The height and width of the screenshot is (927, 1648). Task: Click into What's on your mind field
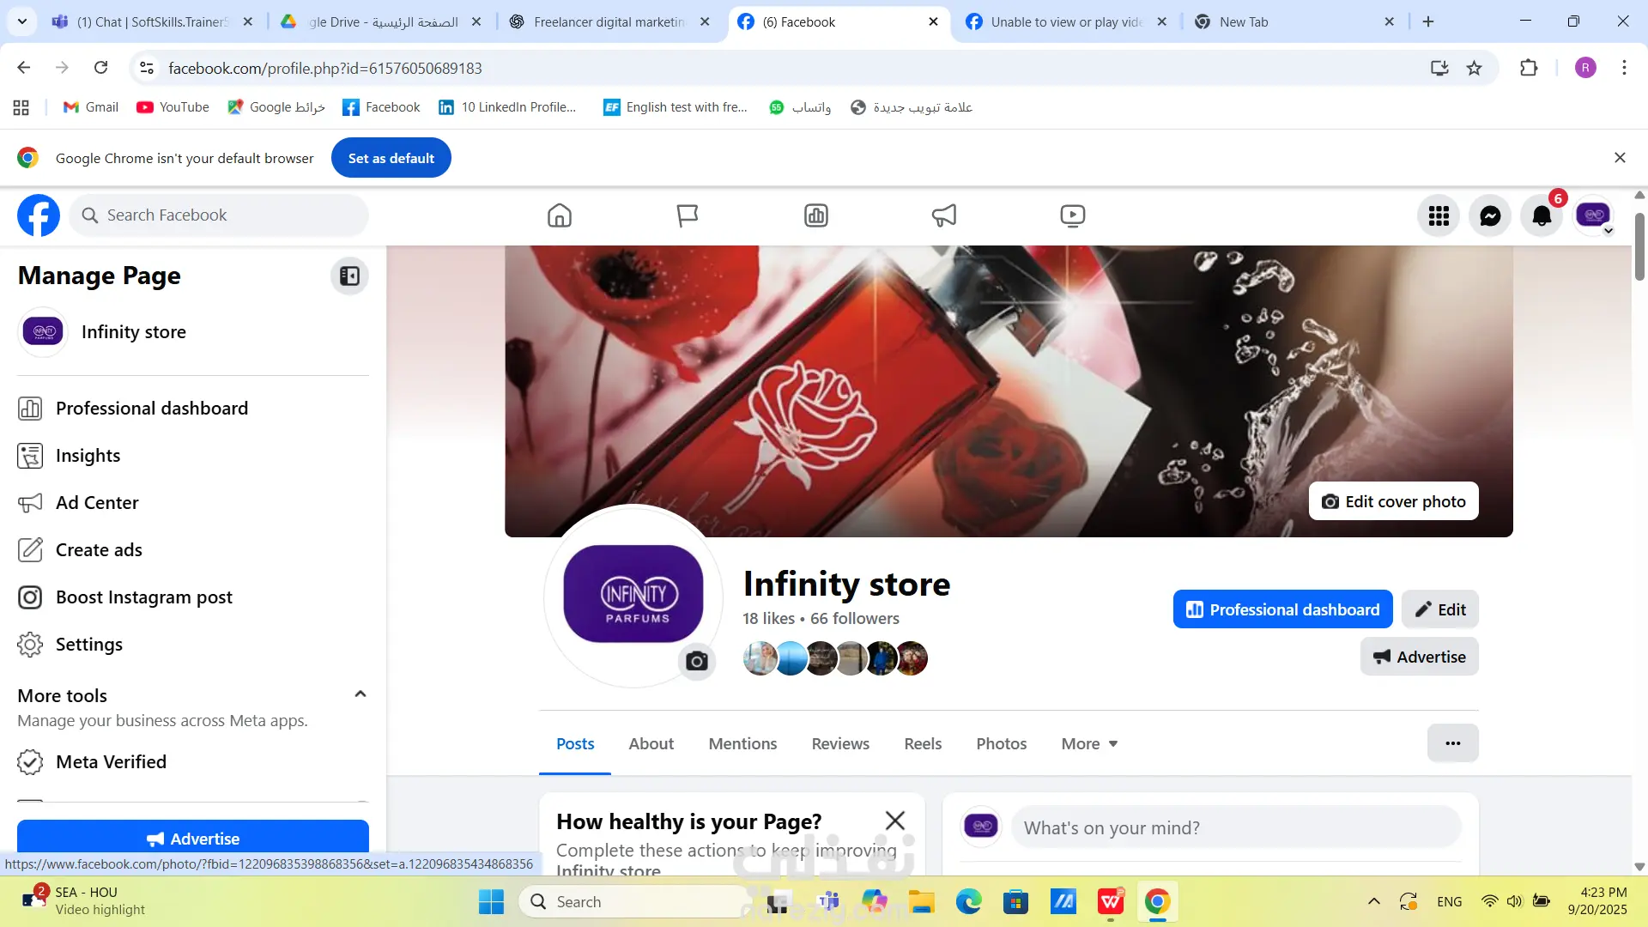[1236, 827]
